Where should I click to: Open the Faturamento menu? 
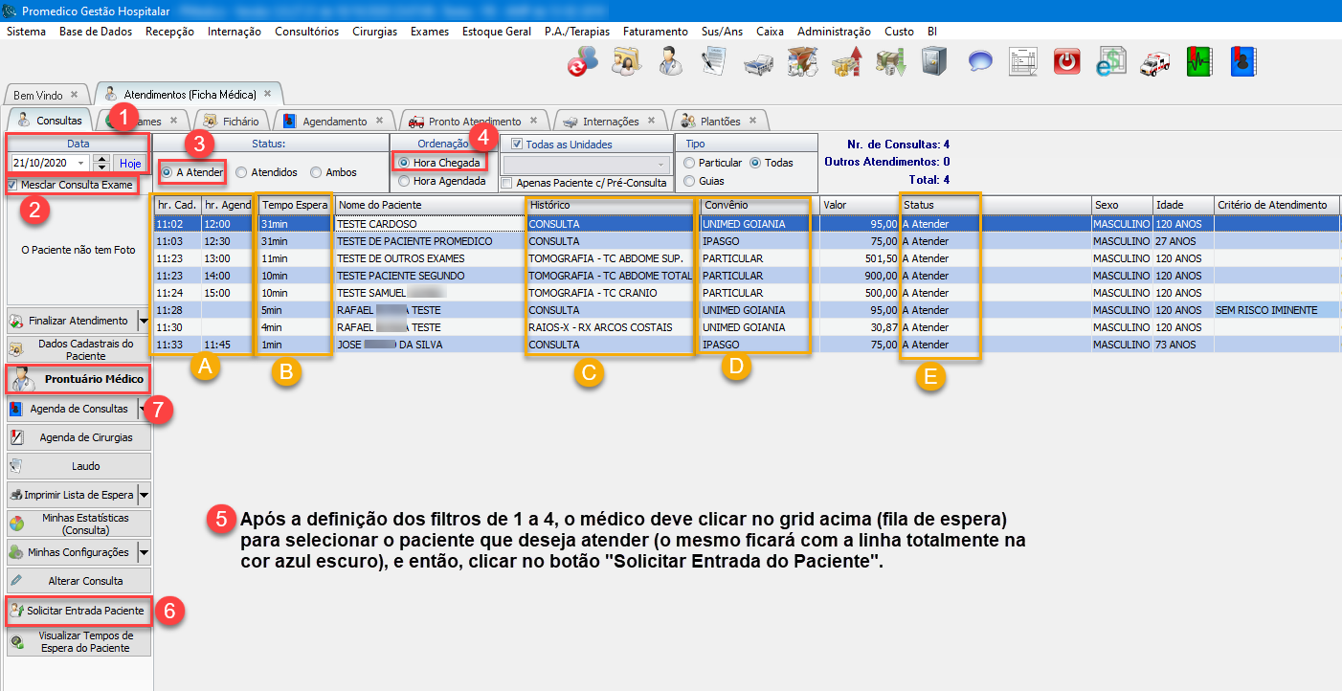(655, 31)
